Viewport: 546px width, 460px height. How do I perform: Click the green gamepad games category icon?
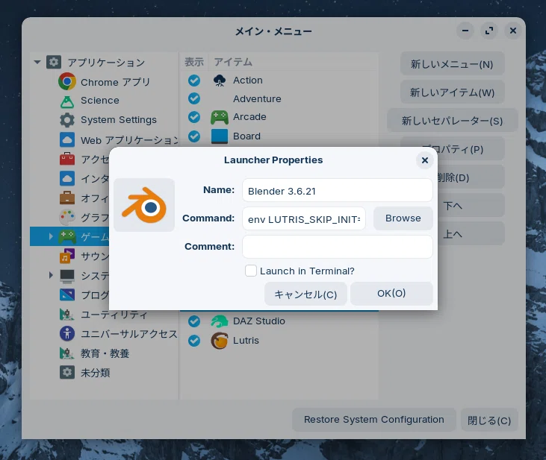pos(67,236)
